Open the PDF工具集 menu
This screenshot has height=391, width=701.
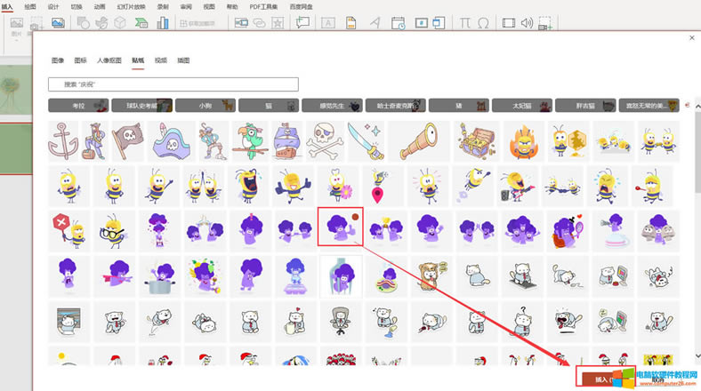263,5
